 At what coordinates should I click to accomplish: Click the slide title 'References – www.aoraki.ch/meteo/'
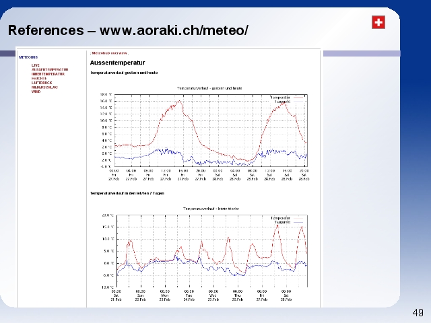[x=128, y=30]
